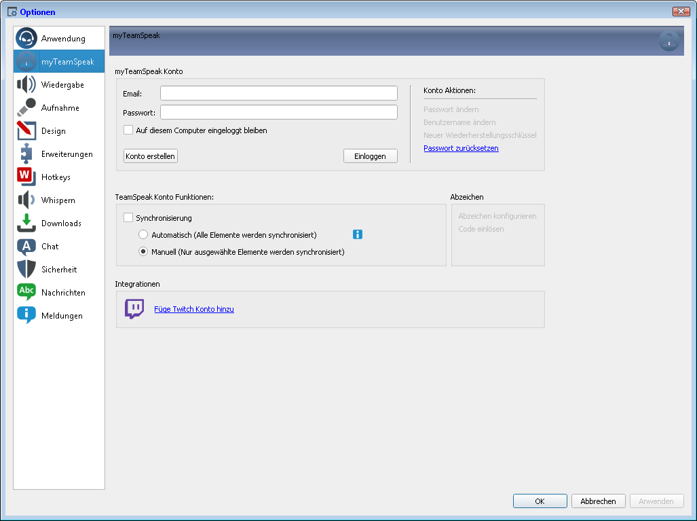697x521 pixels.
Task: Click into the Passwort input field
Action: [x=279, y=112]
